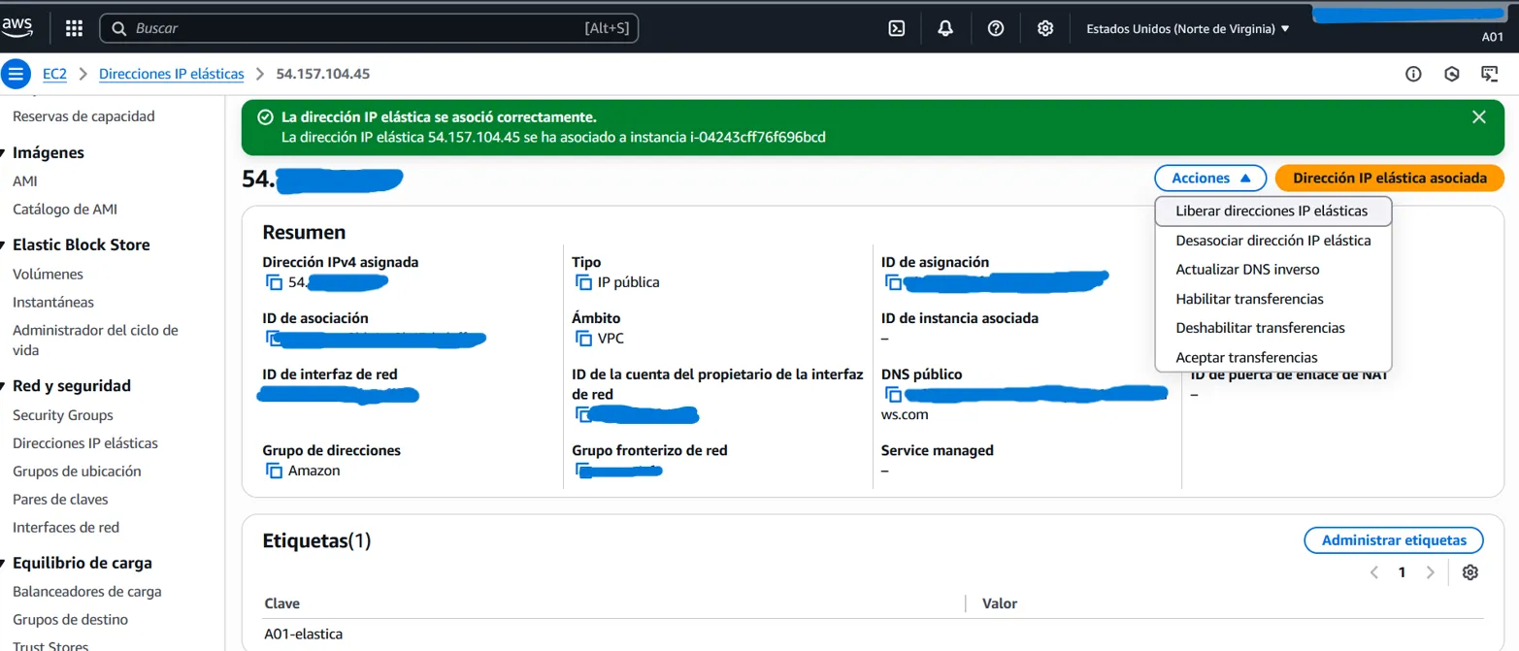Screen dimensions: 1519x651
Task: Open the AWS services grid menu
Action: tap(74, 29)
